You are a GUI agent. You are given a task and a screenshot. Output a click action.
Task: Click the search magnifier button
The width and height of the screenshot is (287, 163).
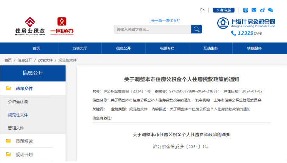tap(197, 29)
